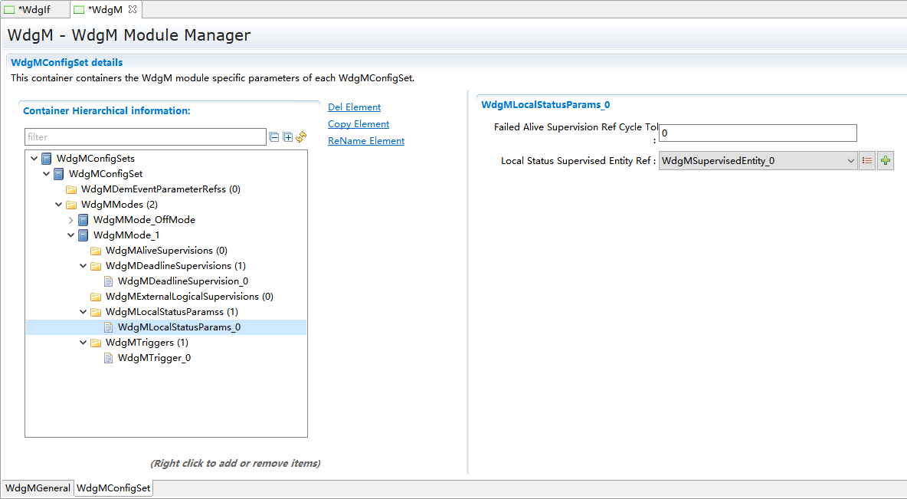The height and width of the screenshot is (499, 907).
Task: Open Local Status Supervised Entity Ref dropdown
Action: point(850,161)
